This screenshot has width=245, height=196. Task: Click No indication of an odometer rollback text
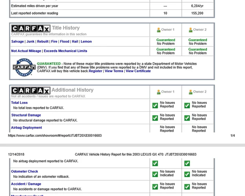click(41, 177)
